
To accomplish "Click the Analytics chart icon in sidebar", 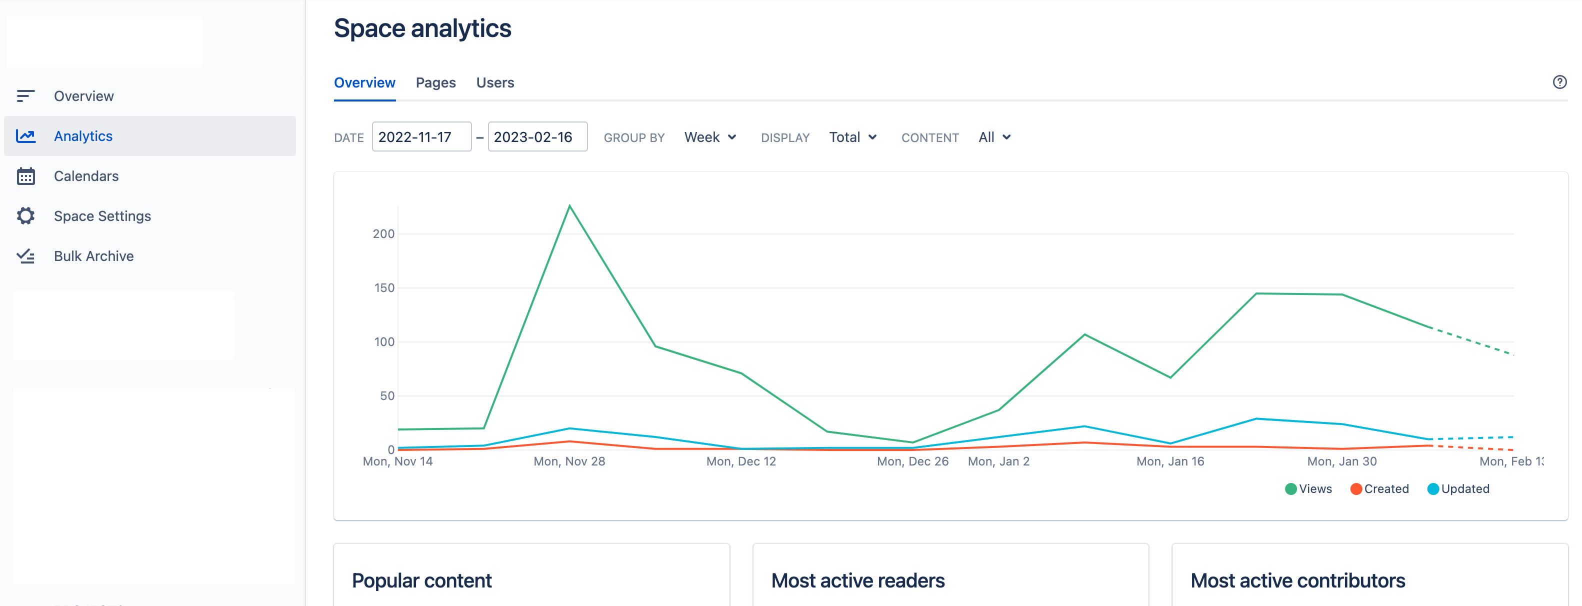I will click(x=25, y=135).
